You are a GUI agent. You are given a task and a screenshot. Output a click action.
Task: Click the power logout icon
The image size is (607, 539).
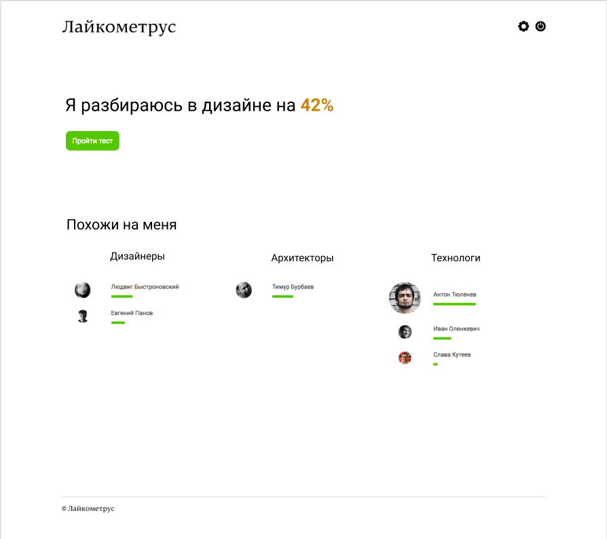[x=540, y=26]
